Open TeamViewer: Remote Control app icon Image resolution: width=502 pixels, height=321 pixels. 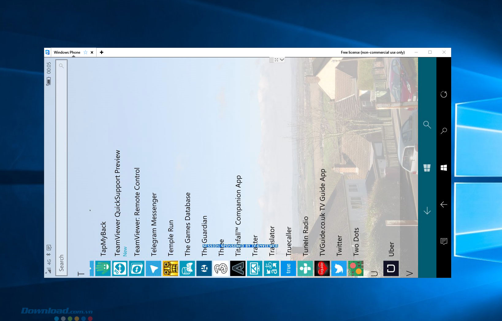coord(137,269)
